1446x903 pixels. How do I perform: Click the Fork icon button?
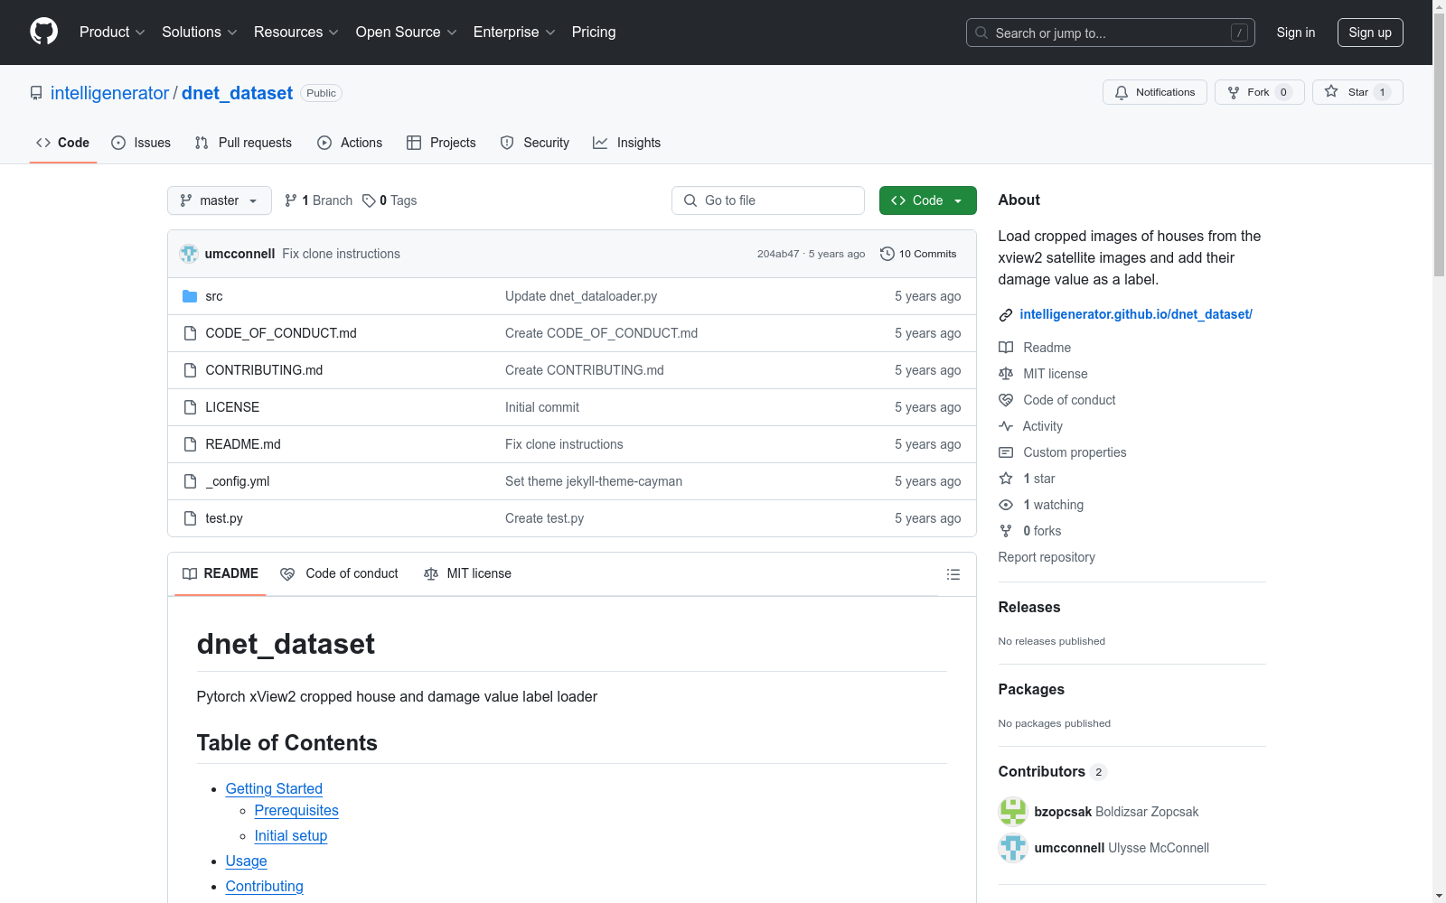tap(1234, 92)
